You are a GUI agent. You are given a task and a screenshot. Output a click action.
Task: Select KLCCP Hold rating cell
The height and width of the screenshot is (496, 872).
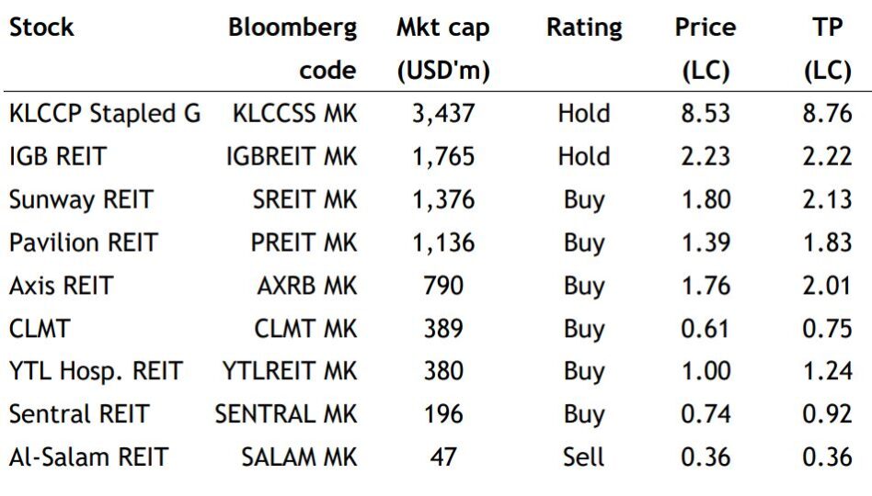(584, 114)
